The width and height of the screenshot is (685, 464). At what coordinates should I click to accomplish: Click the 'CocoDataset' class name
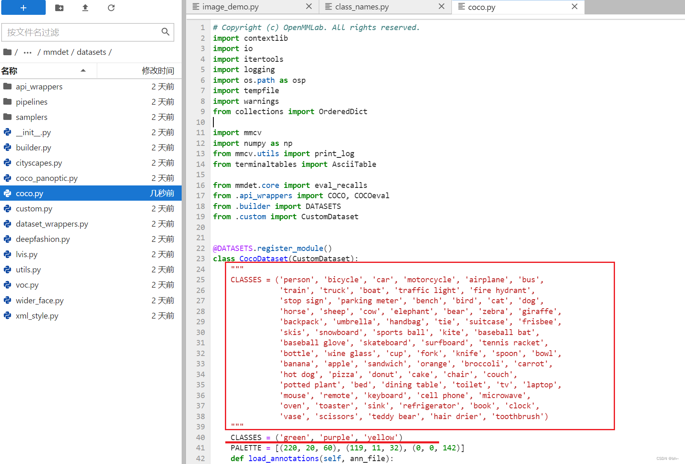tap(264, 259)
